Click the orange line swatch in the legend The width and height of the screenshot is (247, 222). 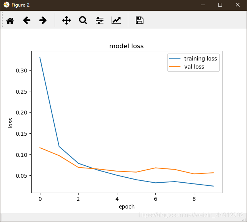(x=175, y=67)
